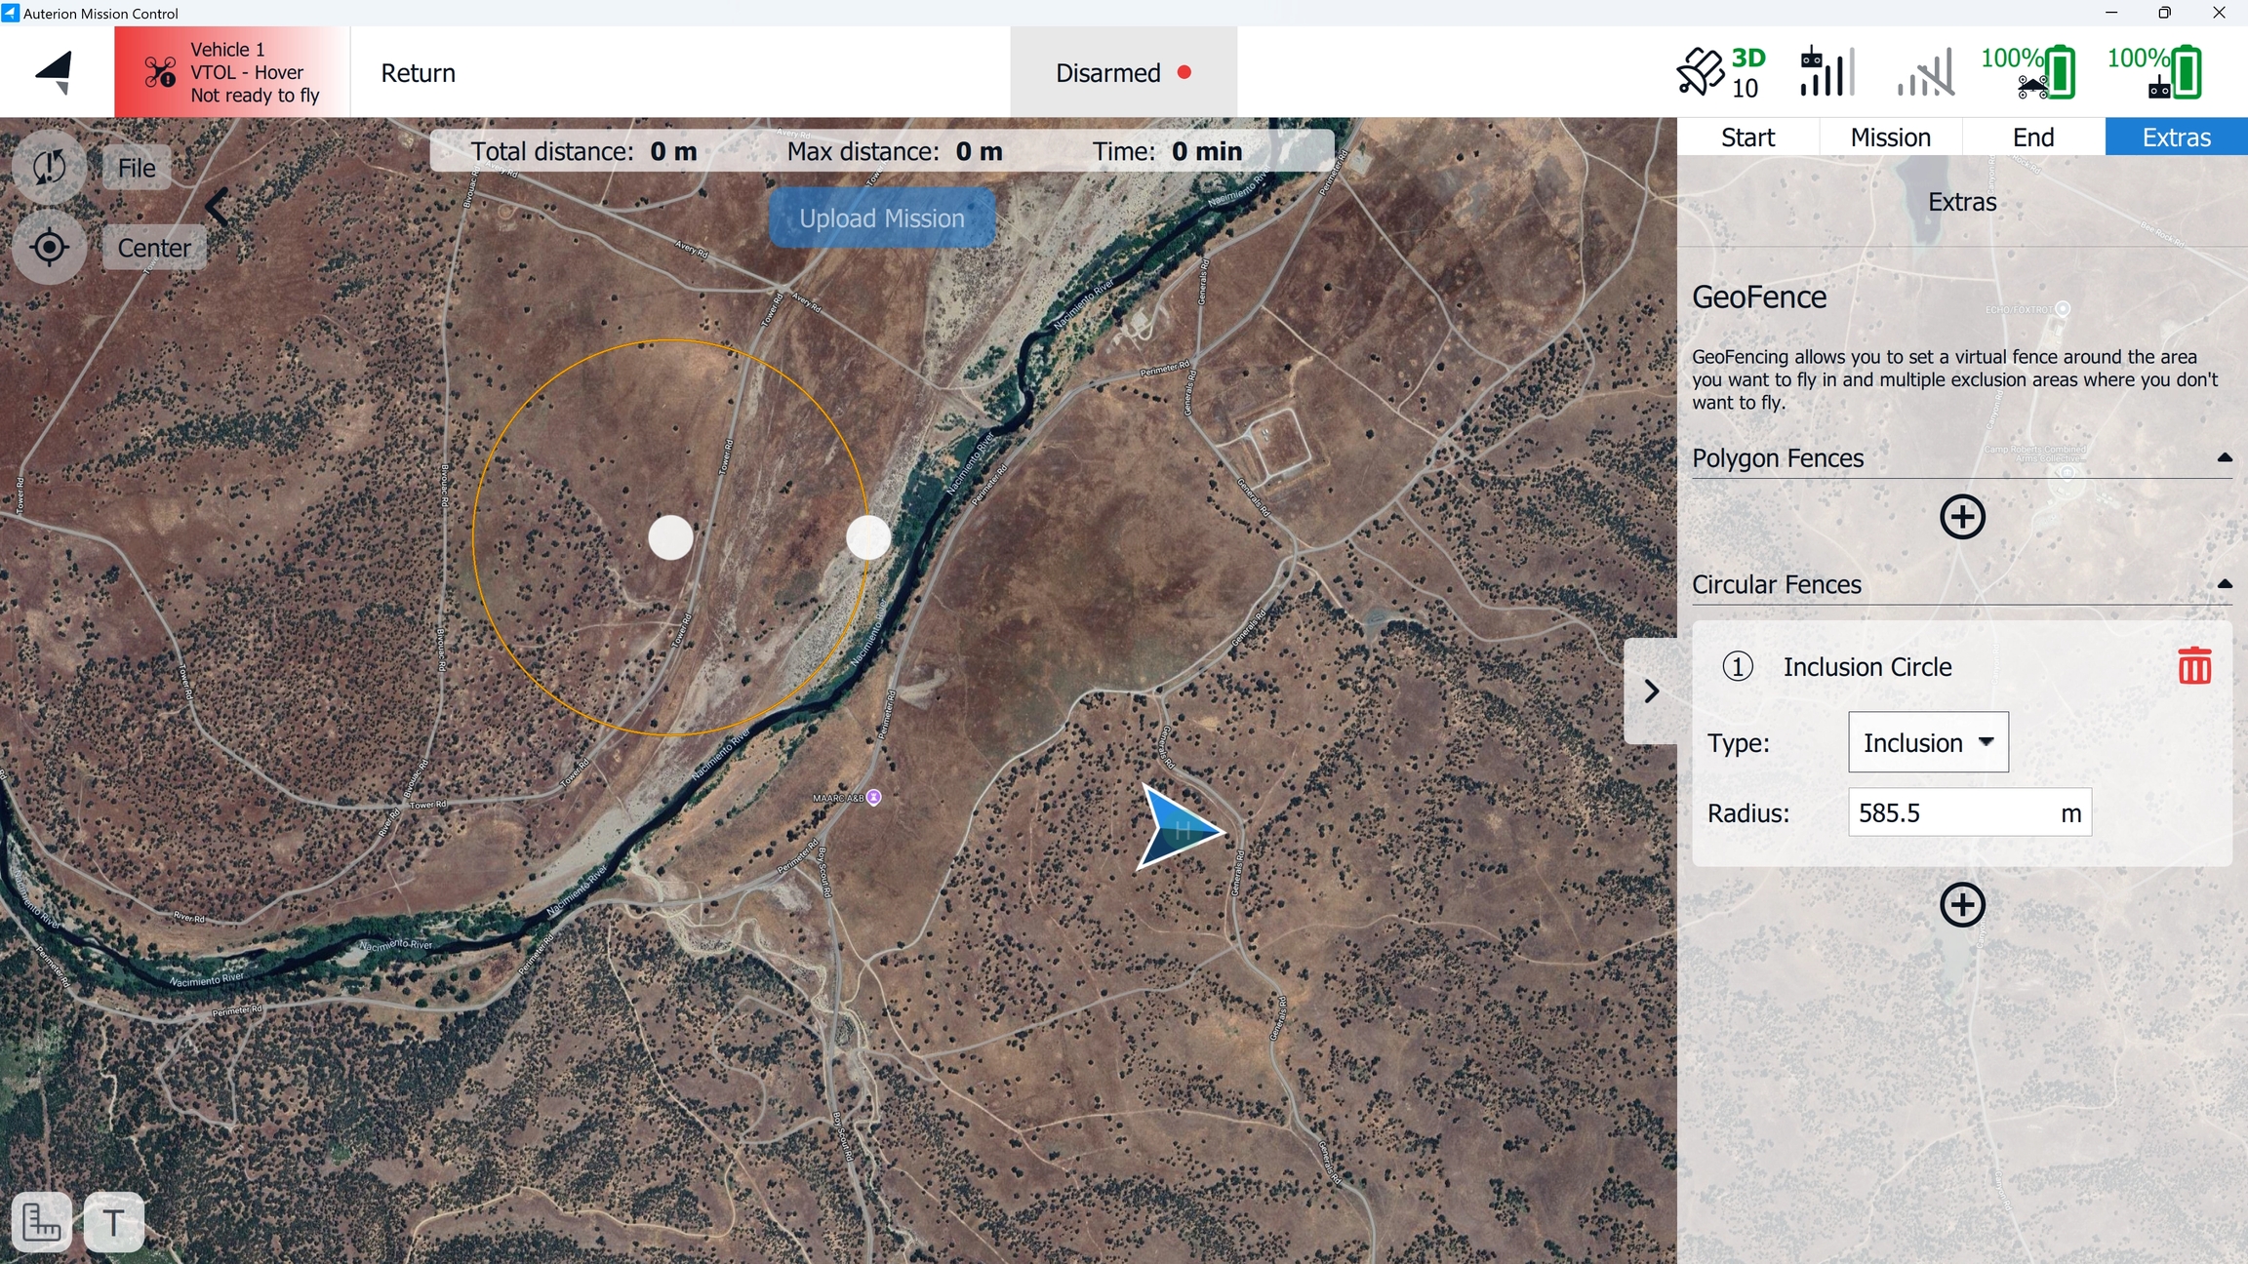Collapse the Circular Fences section
This screenshot has width=2248, height=1264.
click(x=2225, y=585)
